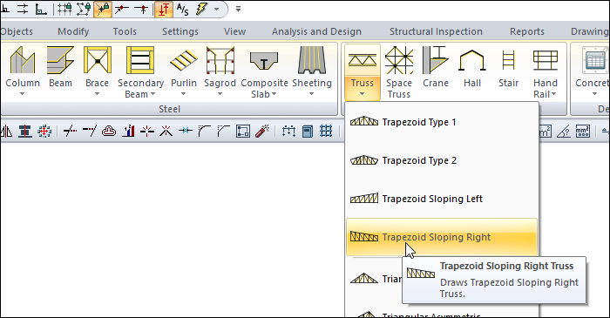Toggle the highlighted locked point snap button
610x318 pixels.
tap(103, 9)
